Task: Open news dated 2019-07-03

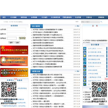Action: (48, 35)
